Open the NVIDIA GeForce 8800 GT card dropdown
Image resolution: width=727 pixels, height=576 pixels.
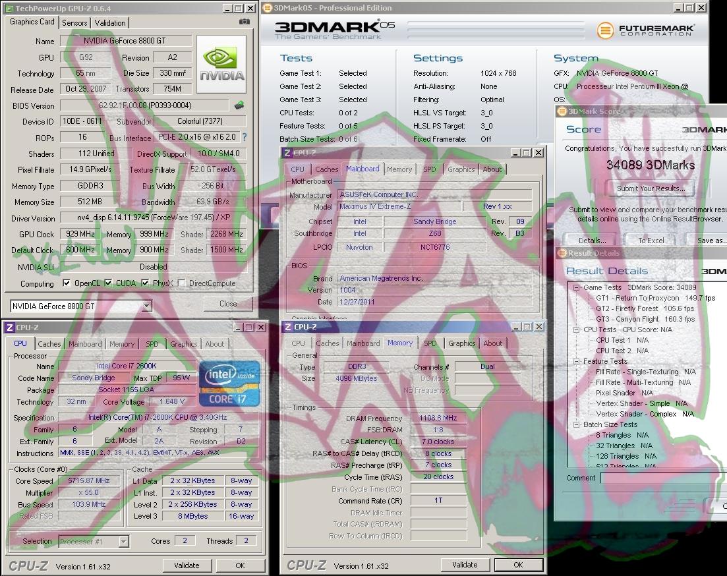click(x=146, y=306)
